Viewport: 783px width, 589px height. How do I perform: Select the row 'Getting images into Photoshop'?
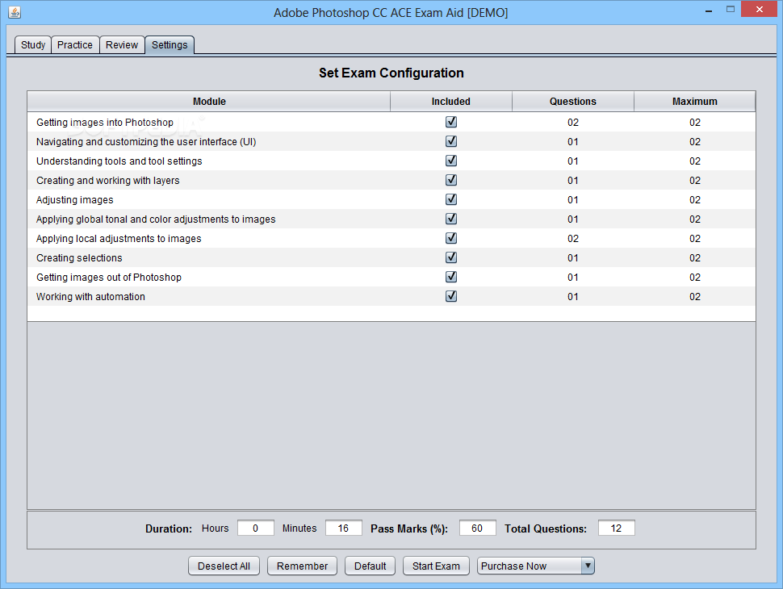(391, 123)
